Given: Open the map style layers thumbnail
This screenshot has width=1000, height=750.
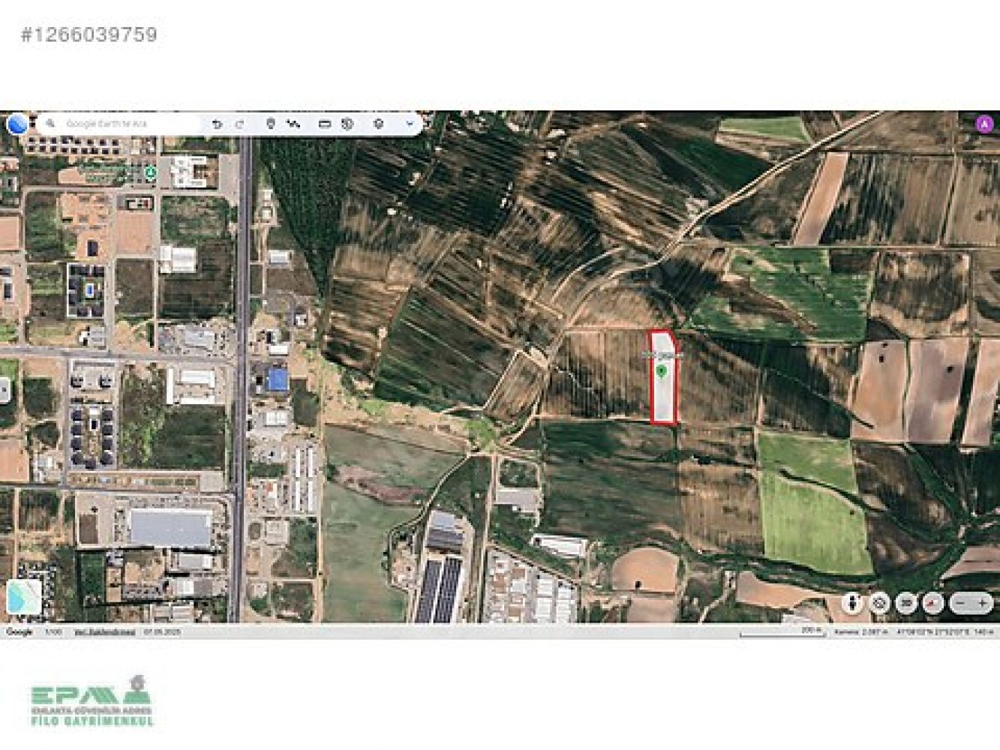Looking at the screenshot, I should (x=24, y=597).
